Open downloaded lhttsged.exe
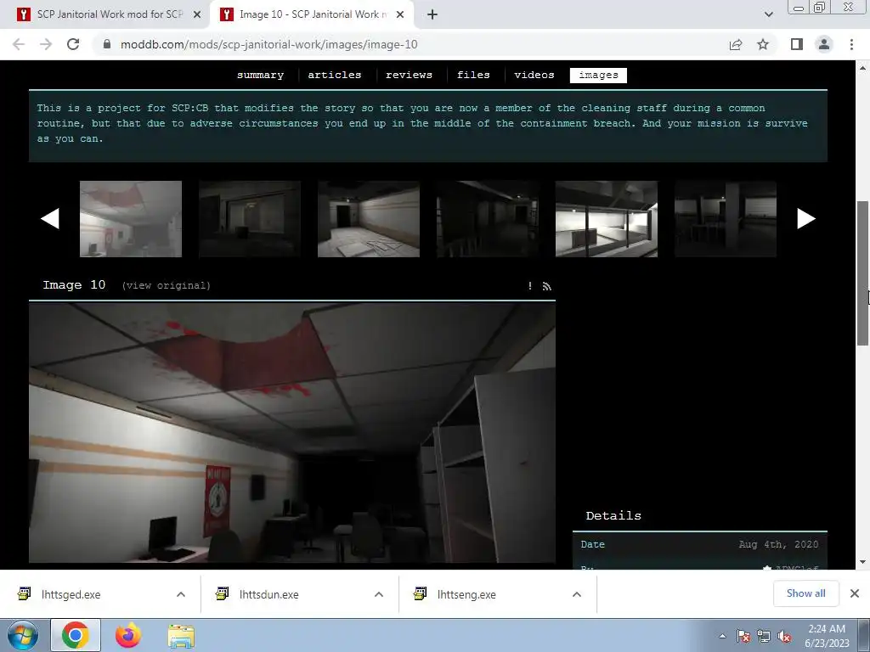 (x=71, y=594)
